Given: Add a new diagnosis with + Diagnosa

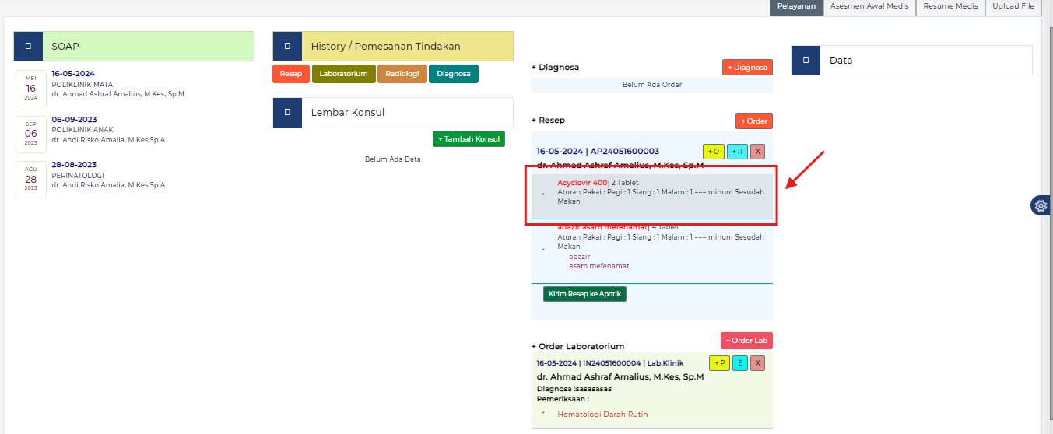Looking at the screenshot, I should pos(746,68).
